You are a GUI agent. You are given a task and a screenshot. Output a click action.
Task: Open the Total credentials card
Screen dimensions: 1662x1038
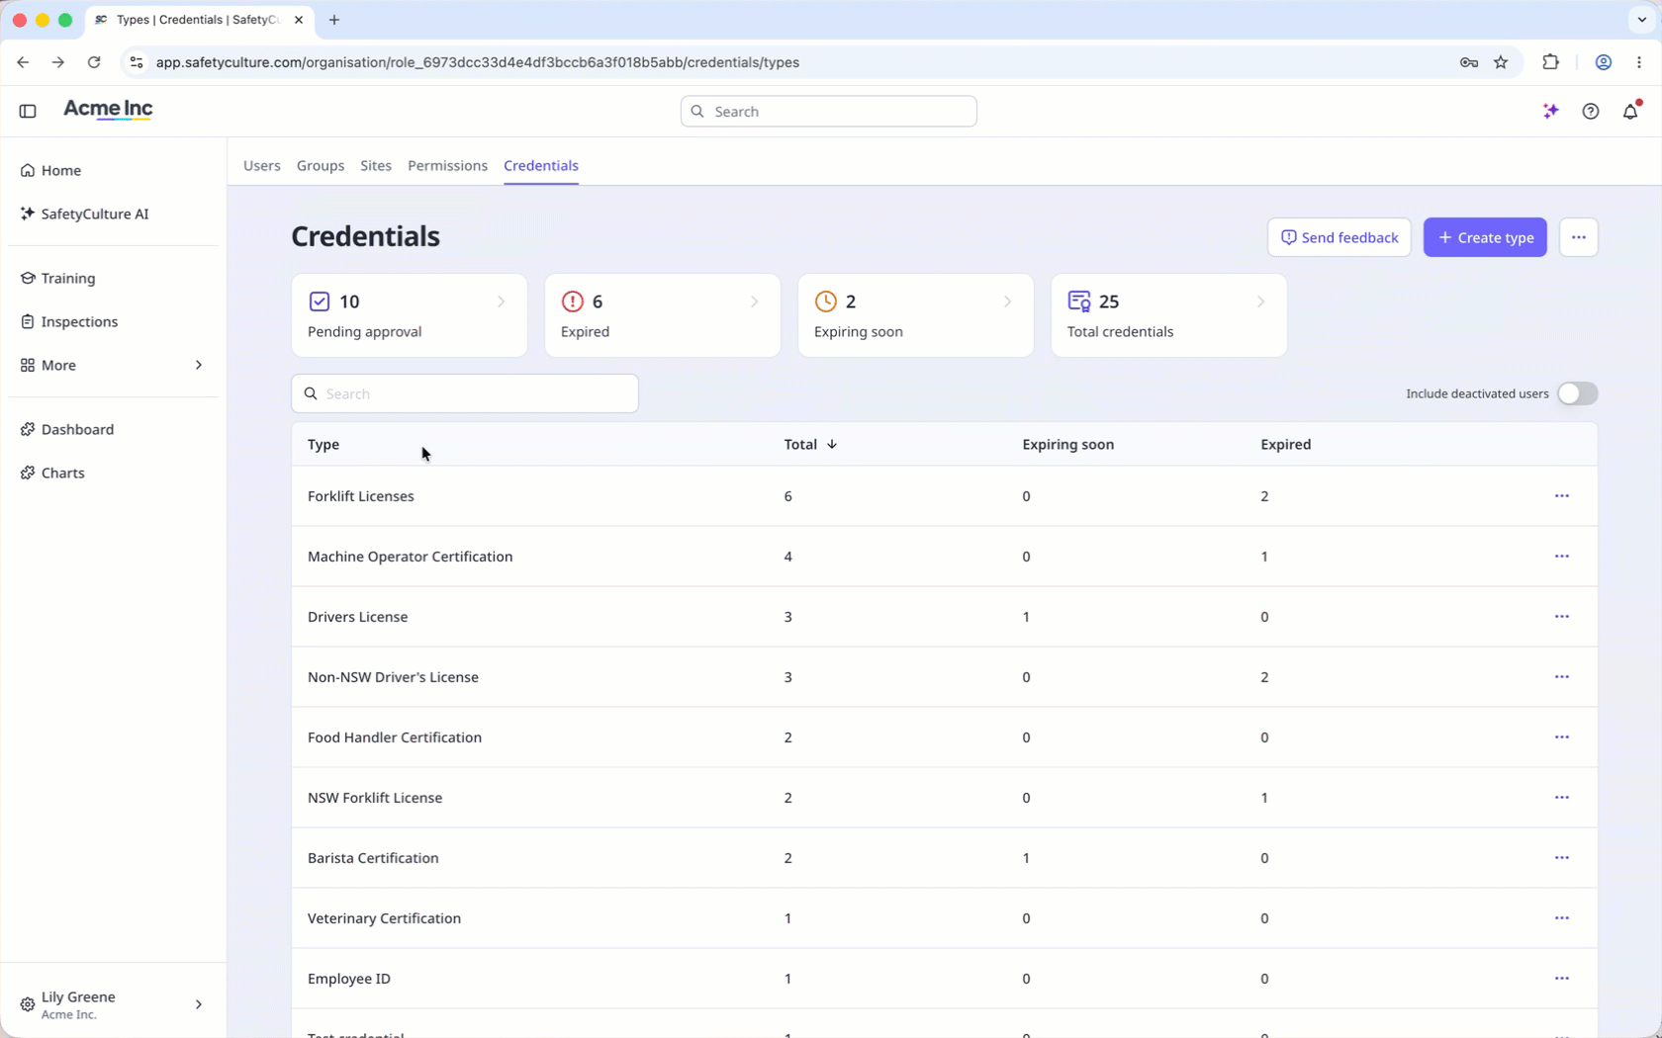1169,315
